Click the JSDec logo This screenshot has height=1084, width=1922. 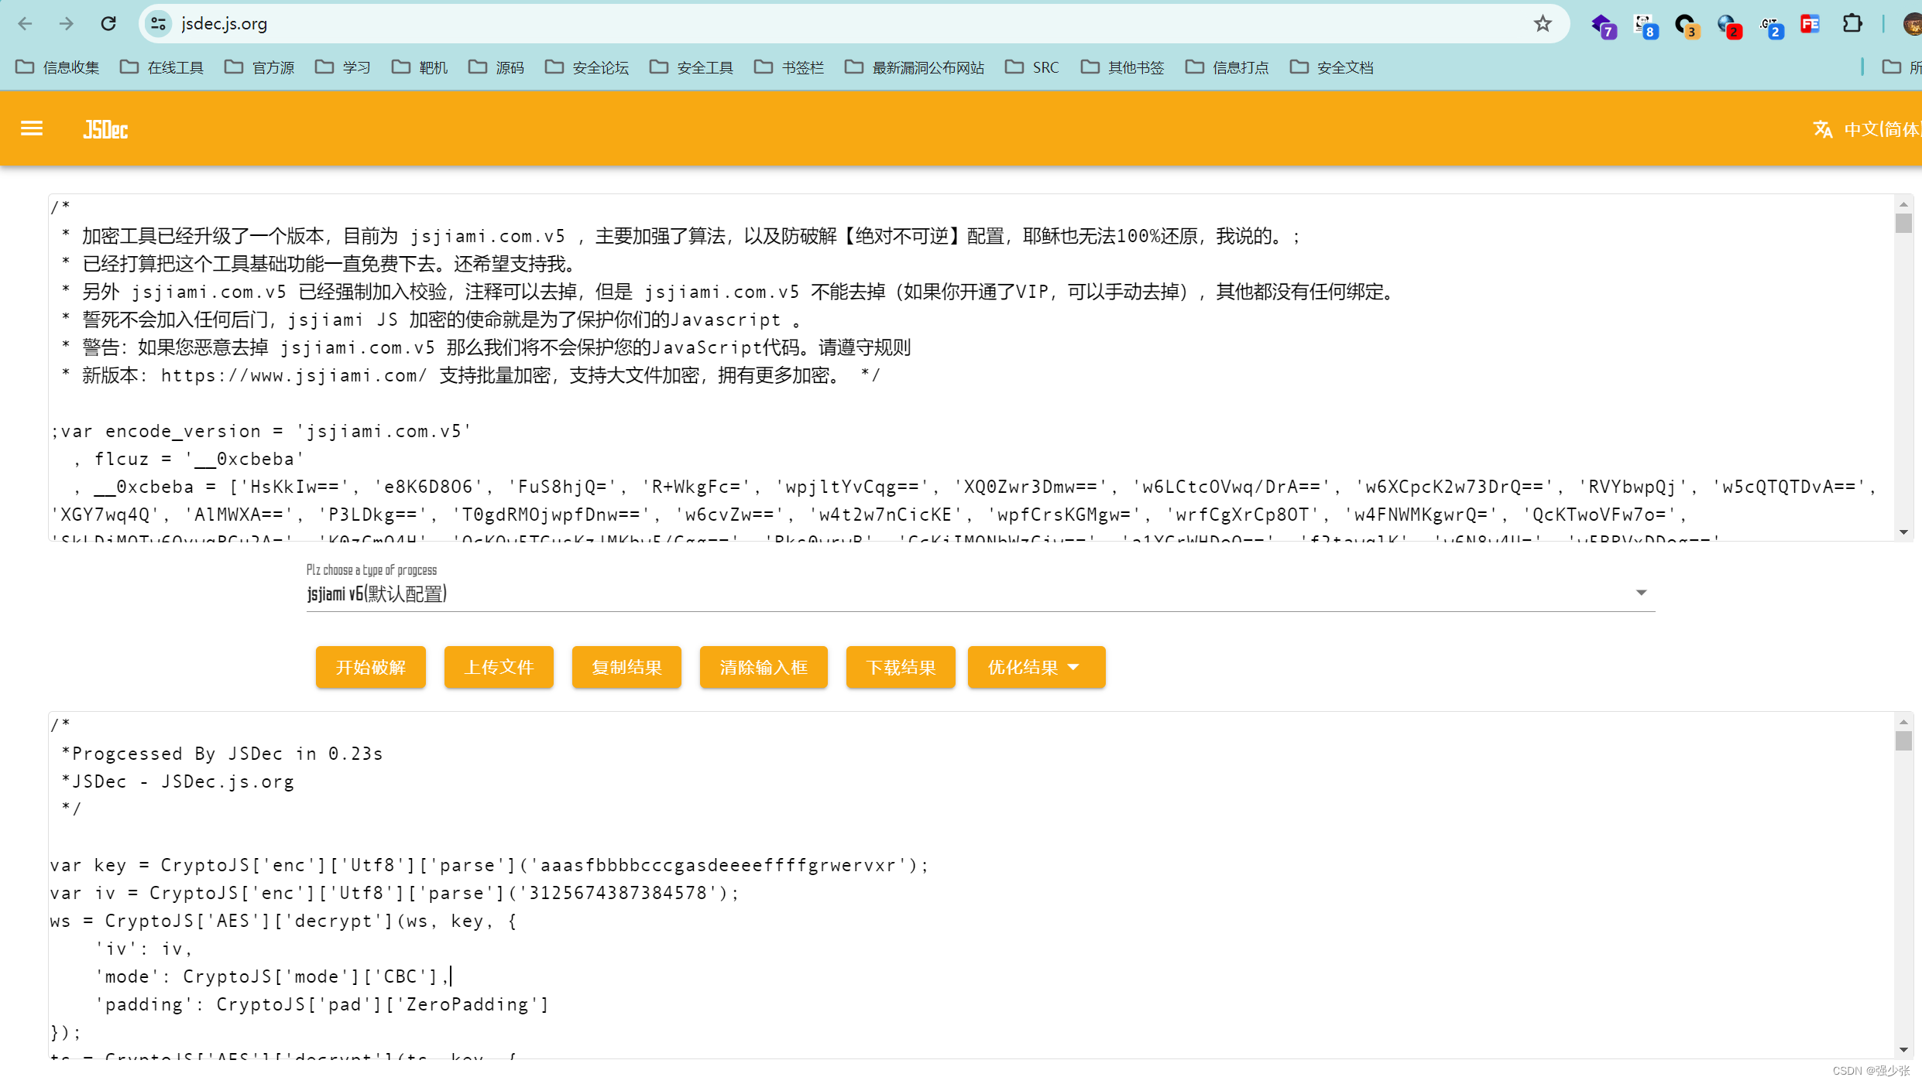point(105,130)
